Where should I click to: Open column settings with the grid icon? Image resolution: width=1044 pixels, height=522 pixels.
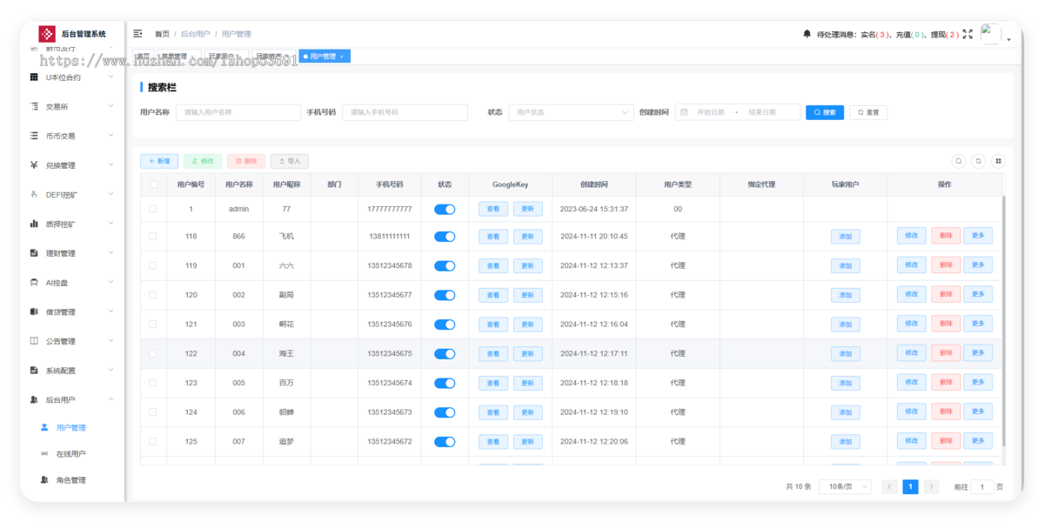(999, 161)
